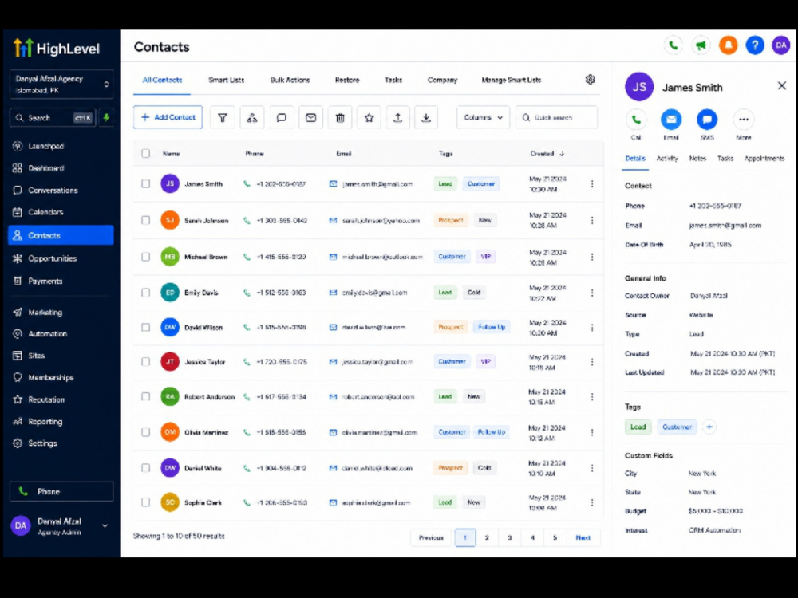Click the More ellipsis in contact panel
The width and height of the screenshot is (798, 598).
pyautogui.click(x=744, y=120)
